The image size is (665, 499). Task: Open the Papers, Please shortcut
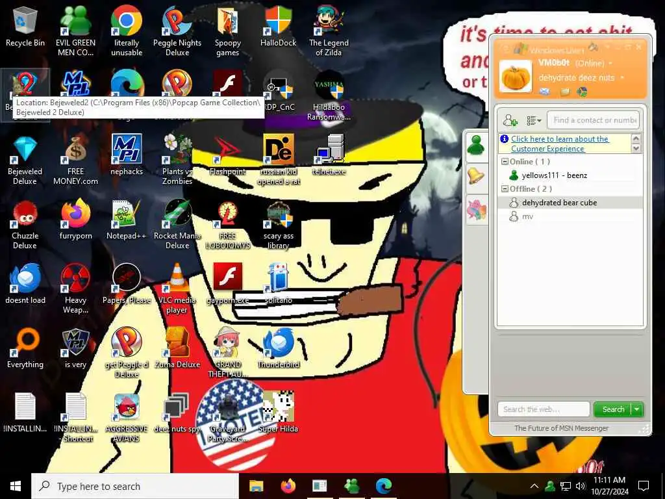127,285
